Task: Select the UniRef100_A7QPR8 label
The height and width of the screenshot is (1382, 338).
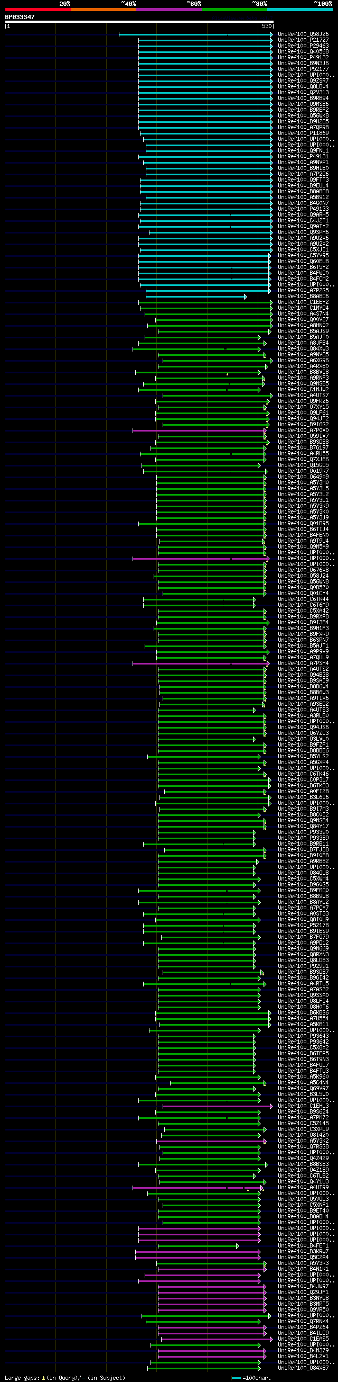Action: (x=303, y=128)
